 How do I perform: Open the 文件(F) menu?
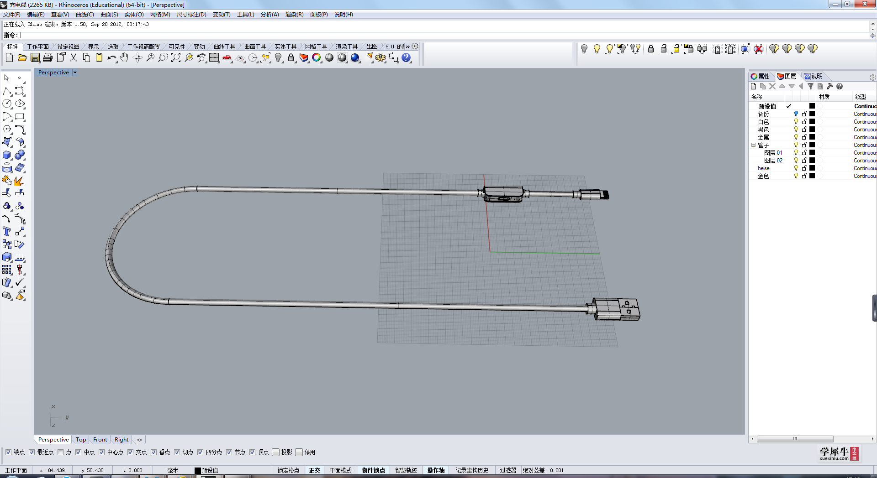pos(12,15)
